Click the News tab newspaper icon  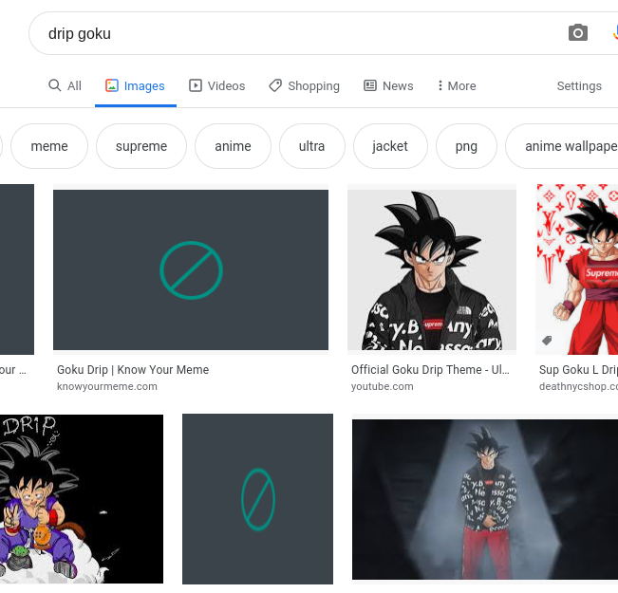(369, 85)
